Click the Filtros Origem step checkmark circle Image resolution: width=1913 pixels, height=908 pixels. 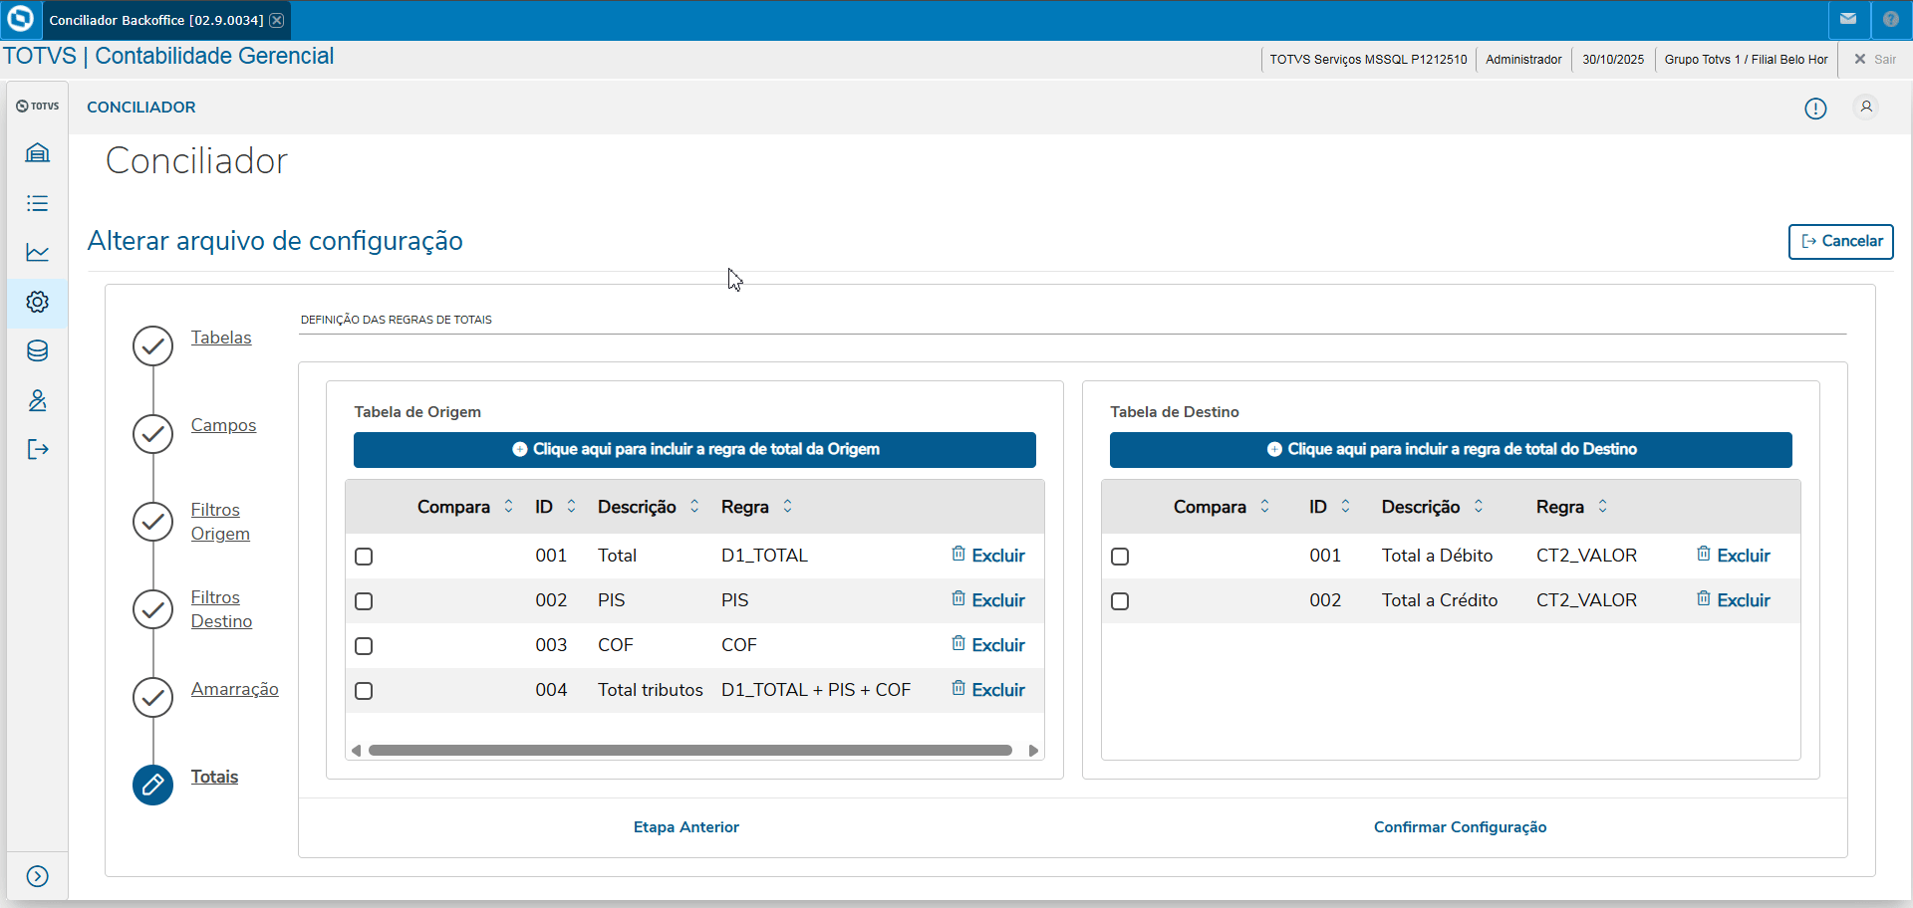152,522
